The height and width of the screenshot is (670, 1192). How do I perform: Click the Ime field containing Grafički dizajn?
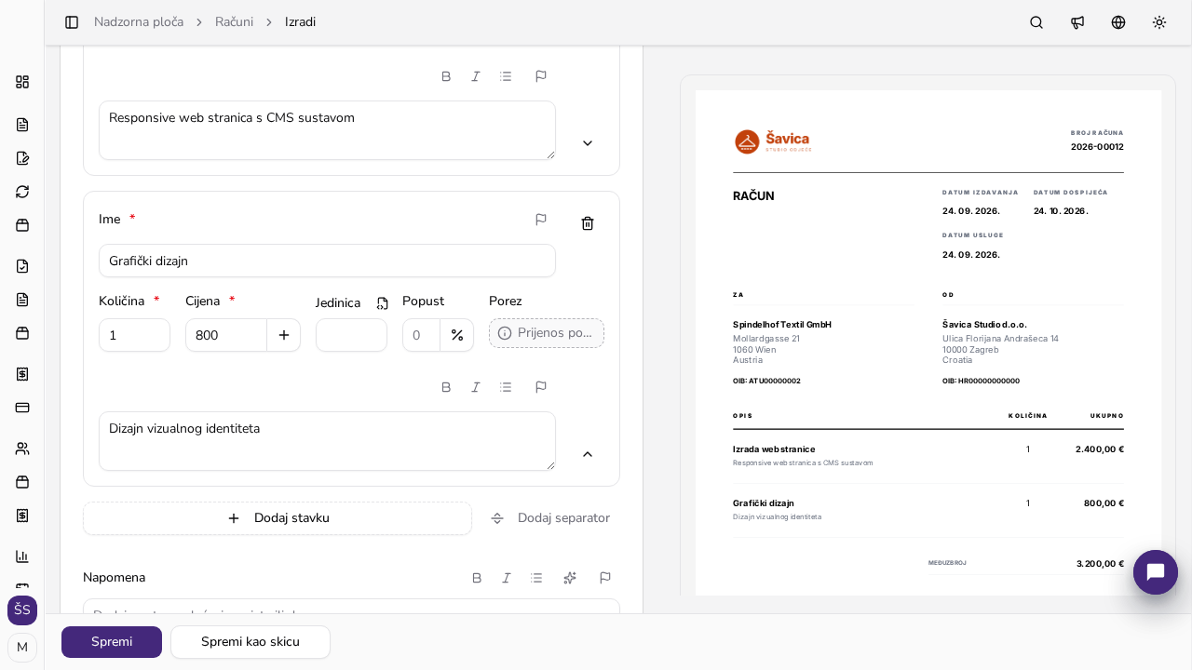[x=327, y=261]
